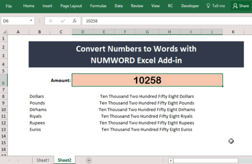252x164 pixels.
Task: Select column H header
Action: pyautogui.click(x=170, y=32)
